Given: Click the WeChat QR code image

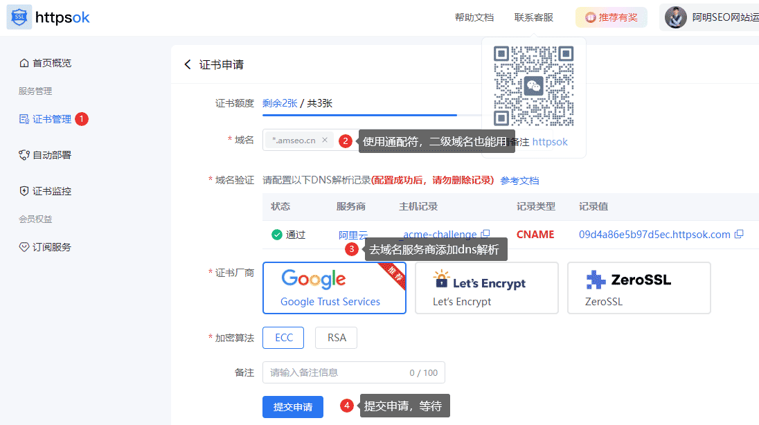Looking at the screenshot, I should [x=533, y=86].
